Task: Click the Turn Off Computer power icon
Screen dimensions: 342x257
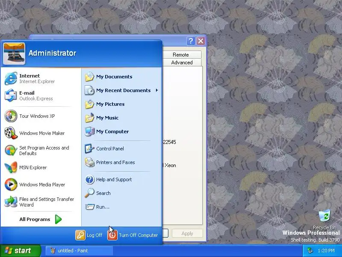Action: coord(112,235)
